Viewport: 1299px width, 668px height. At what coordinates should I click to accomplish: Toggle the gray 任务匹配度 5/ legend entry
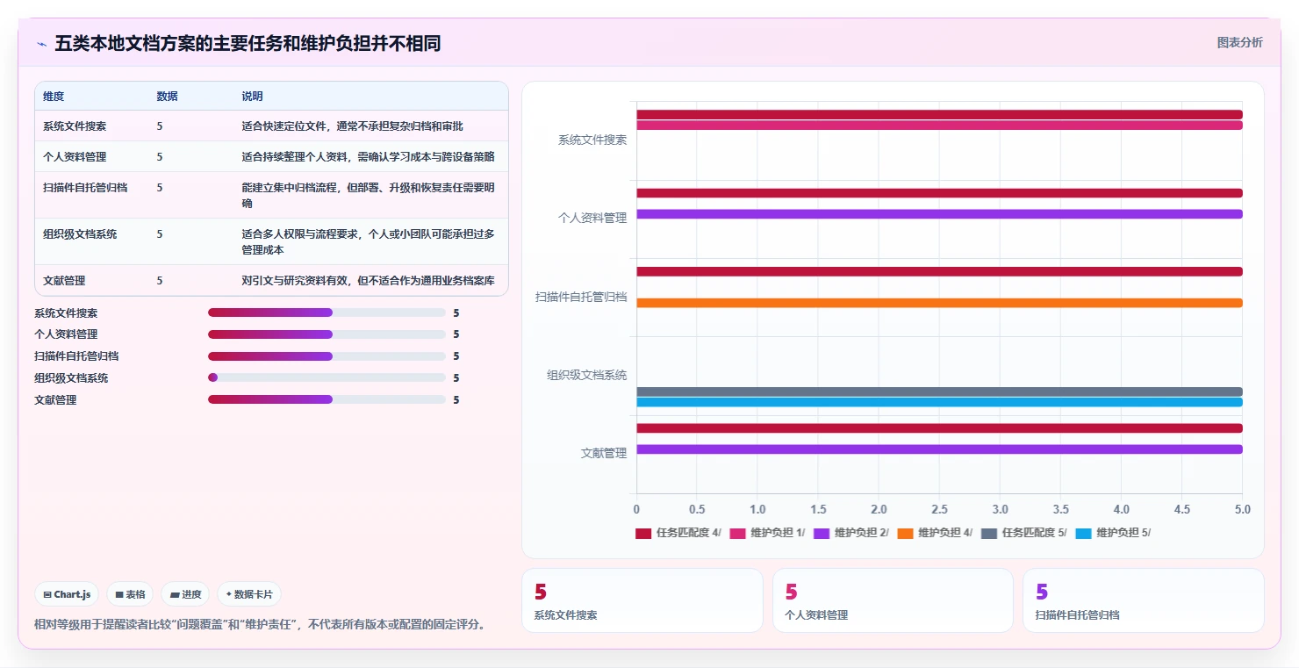point(1023,533)
